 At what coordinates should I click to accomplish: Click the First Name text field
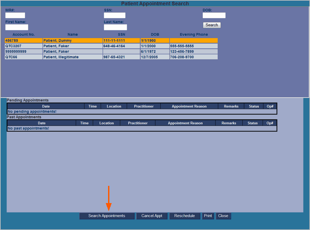click(x=17, y=27)
